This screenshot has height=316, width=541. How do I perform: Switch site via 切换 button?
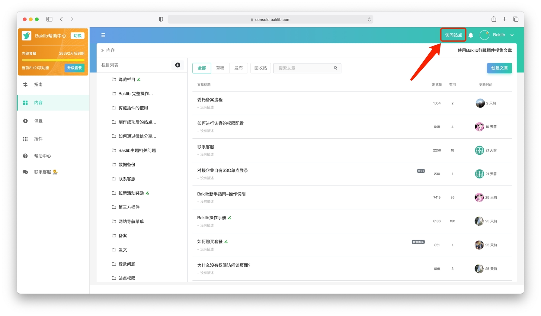(x=78, y=36)
